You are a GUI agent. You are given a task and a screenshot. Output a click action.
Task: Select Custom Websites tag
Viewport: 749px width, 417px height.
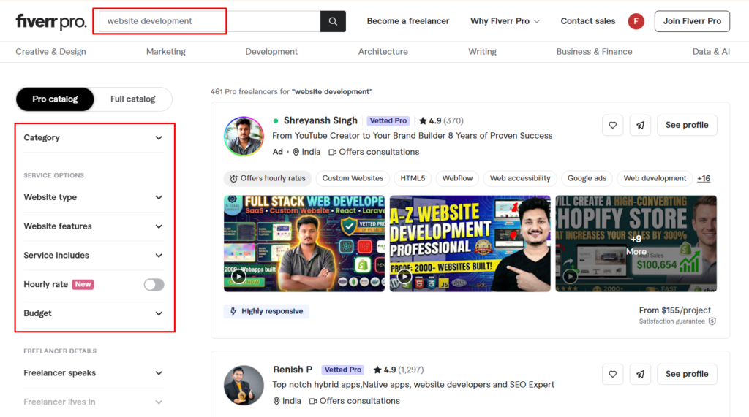[x=353, y=178]
